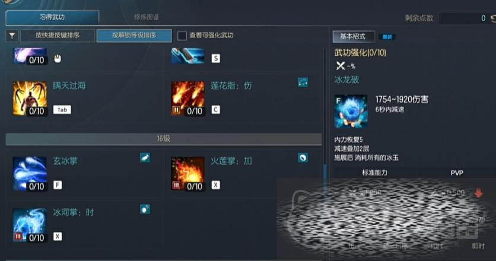Select the 火莲掌 skill icon

click(x=188, y=174)
